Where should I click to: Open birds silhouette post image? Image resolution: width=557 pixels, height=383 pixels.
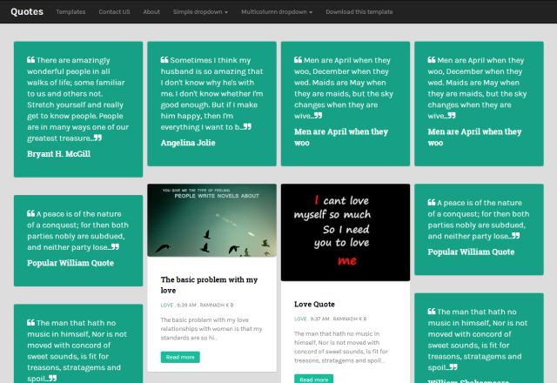click(211, 220)
